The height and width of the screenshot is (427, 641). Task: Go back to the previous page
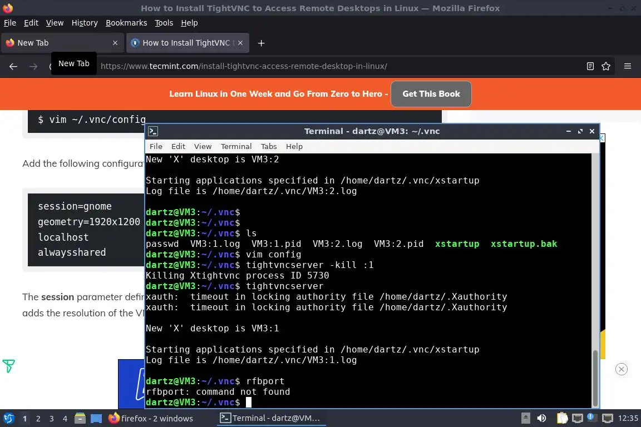point(13,66)
